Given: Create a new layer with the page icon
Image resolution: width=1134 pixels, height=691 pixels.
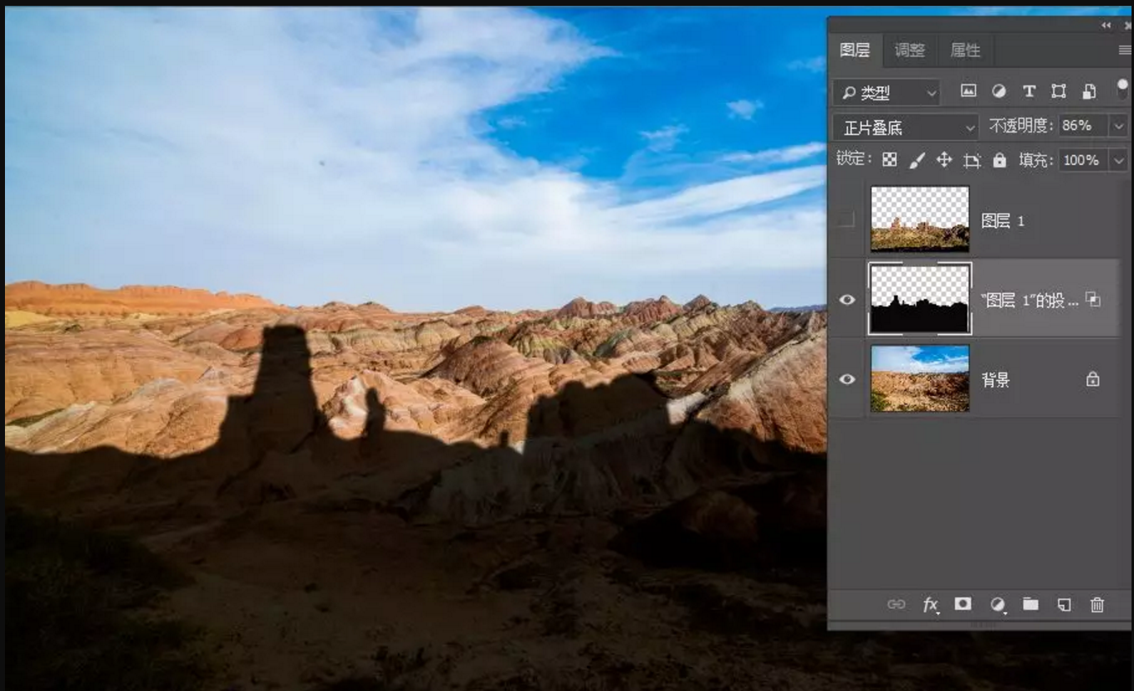Looking at the screenshot, I should click(x=1064, y=605).
